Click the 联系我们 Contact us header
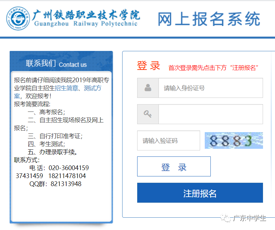 56,64
